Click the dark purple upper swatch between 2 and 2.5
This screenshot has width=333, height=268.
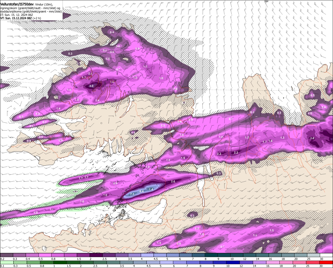(96, 255)
